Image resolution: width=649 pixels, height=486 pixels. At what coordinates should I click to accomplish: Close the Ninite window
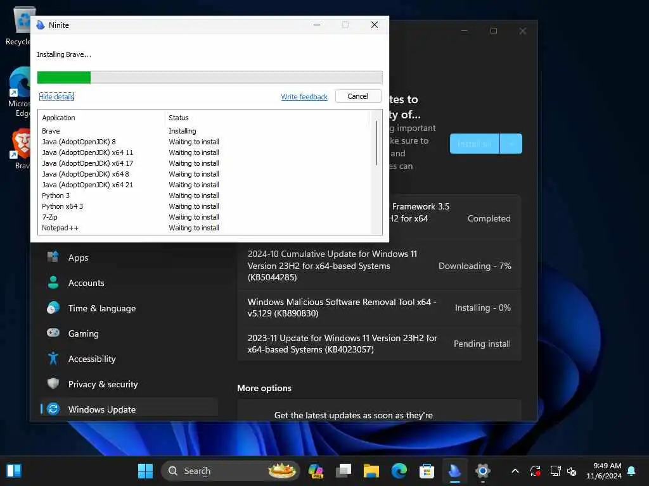pos(375,25)
